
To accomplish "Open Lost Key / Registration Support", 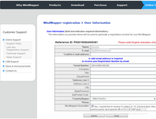I will tap(17, 48).
